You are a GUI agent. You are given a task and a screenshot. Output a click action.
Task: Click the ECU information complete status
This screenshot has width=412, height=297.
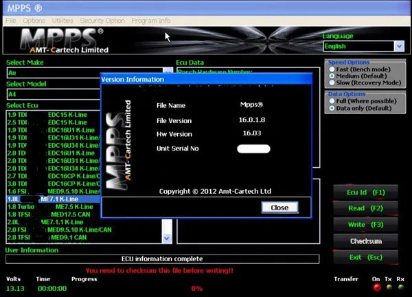162,259
